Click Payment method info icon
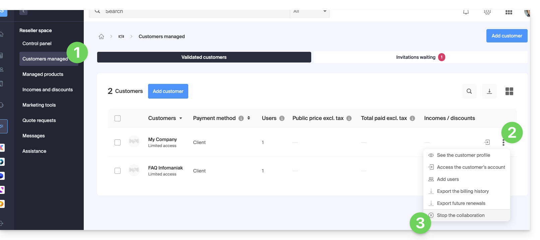540x240 pixels. tap(241, 118)
